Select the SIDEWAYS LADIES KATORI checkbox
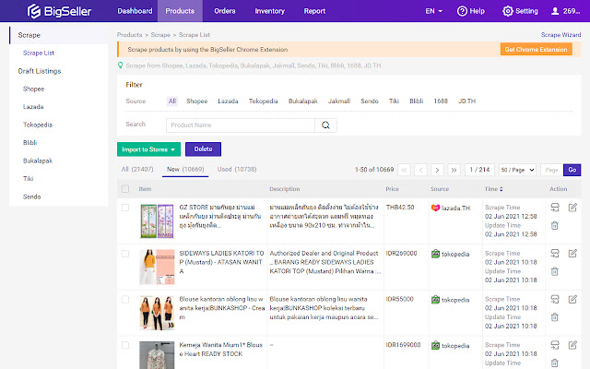Image resolution: width=590 pixels, height=369 pixels. (x=125, y=254)
